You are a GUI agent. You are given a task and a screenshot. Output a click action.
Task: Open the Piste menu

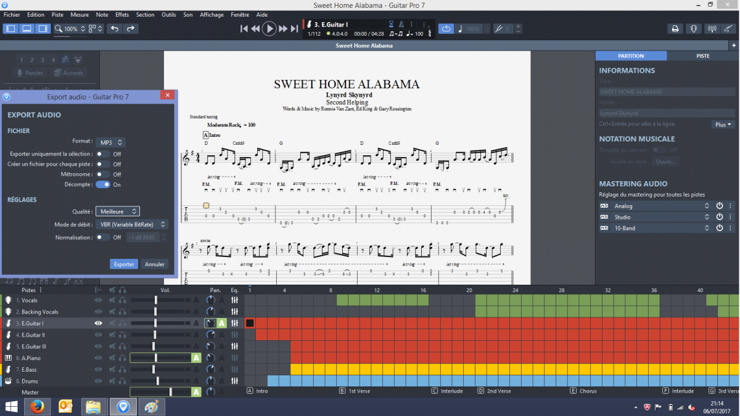click(57, 15)
